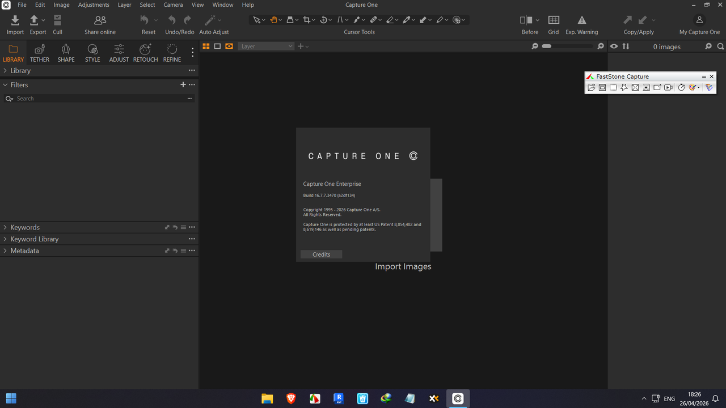Image resolution: width=726 pixels, height=408 pixels.
Task: Select the Keystone cursor tool
Action: [x=340, y=20]
